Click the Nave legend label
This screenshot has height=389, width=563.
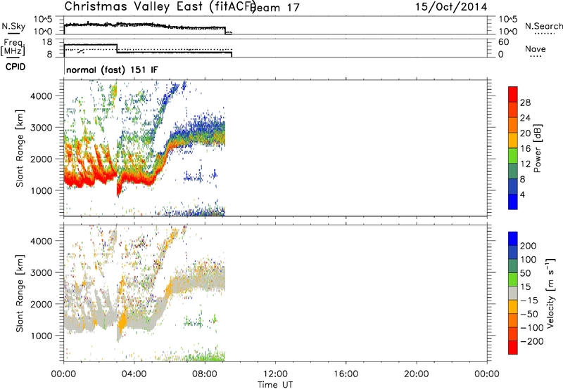[x=536, y=49]
